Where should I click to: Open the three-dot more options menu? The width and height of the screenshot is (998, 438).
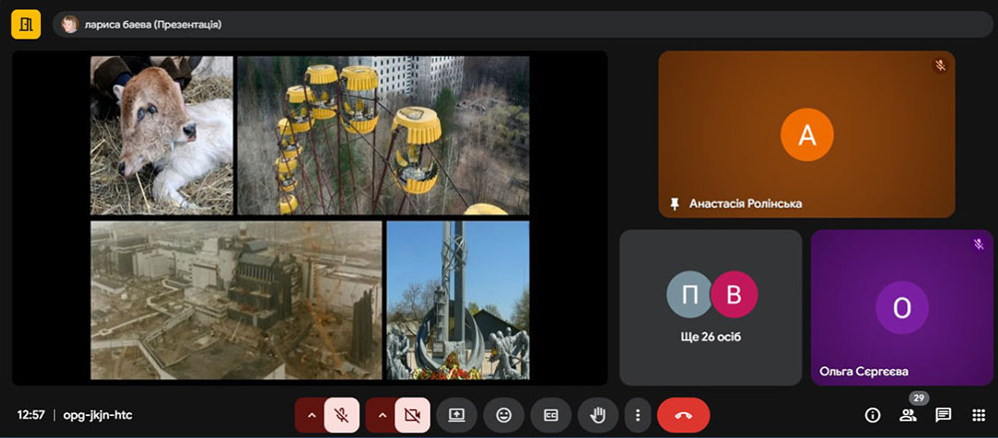click(637, 415)
